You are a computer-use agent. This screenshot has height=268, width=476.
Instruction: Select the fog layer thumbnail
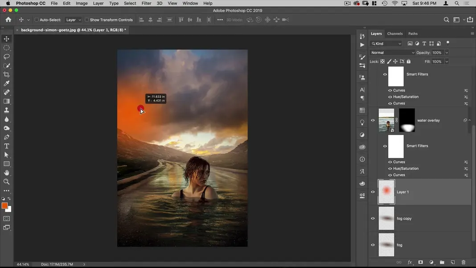point(386,245)
